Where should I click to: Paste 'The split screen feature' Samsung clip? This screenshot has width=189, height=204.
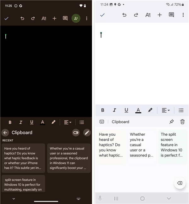click(173, 146)
